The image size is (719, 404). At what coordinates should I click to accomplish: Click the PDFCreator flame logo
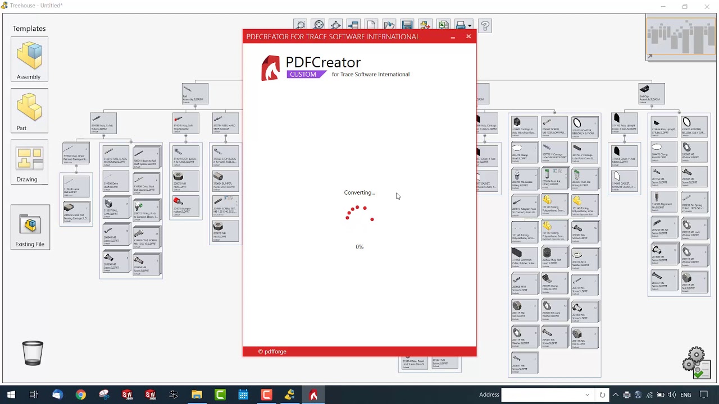(x=270, y=68)
